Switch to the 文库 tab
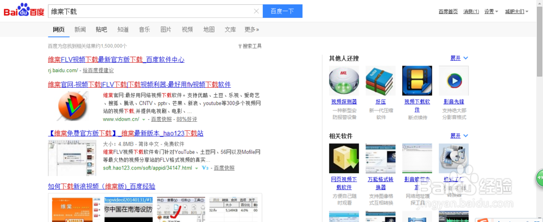The height and width of the screenshot is (222, 543). click(x=230, y=29)
